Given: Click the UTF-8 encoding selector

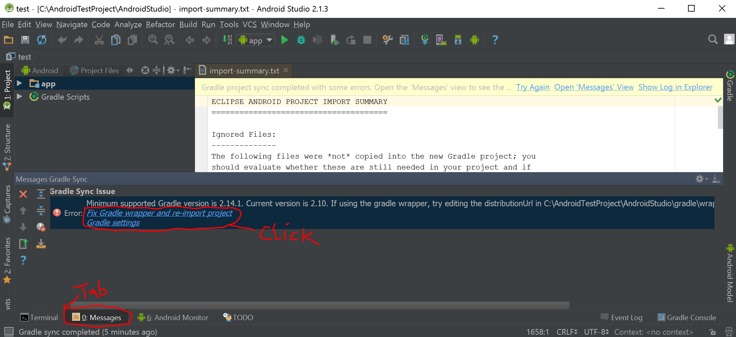Looking at the screenshot, I should [x=596, y=332].
